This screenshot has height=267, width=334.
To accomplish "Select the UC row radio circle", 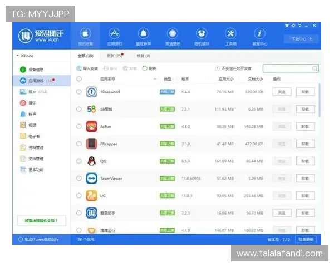I will (79, 195).
